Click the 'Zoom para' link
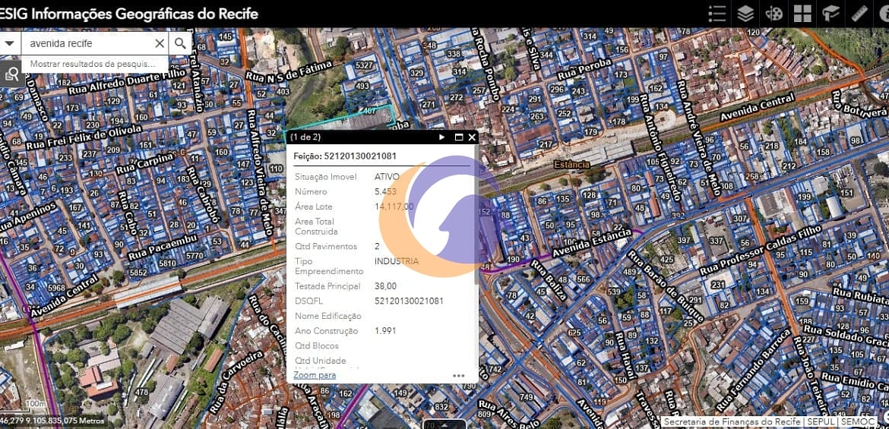889x429 pixels. pyautogui.click(x=315, y=375)
